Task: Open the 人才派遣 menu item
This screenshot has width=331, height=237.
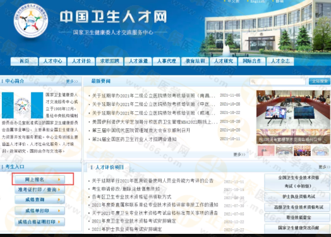Action: pos(138,61)
